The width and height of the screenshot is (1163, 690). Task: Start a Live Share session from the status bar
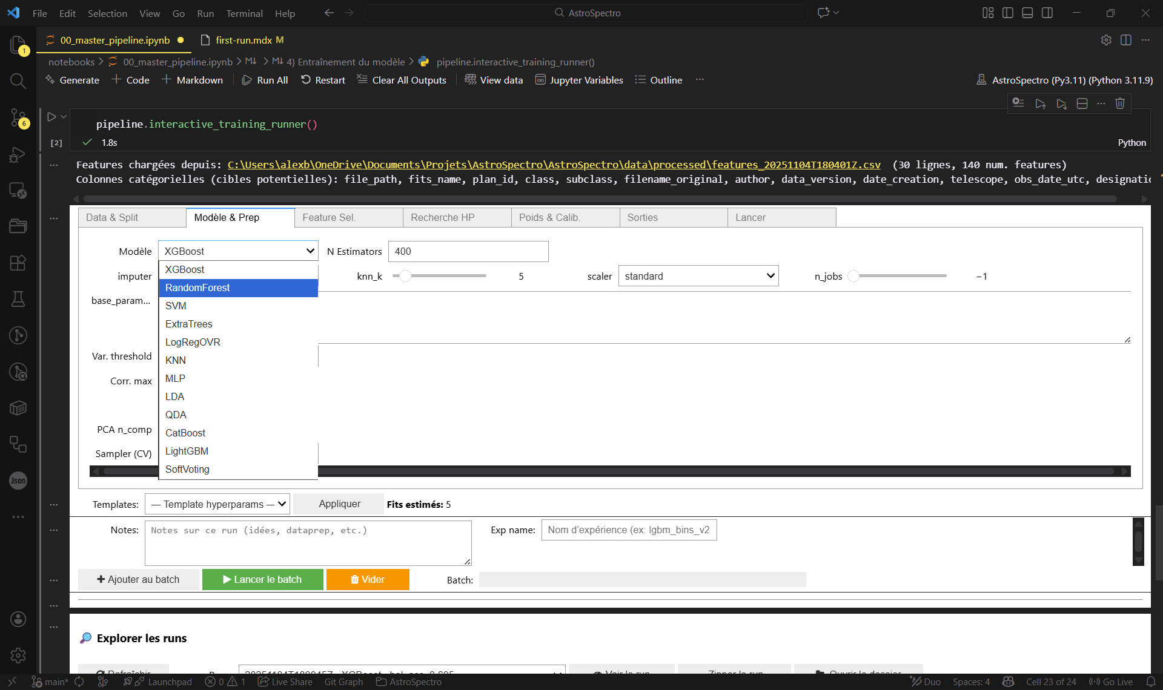pyautogui.click(x=285, y=682)
